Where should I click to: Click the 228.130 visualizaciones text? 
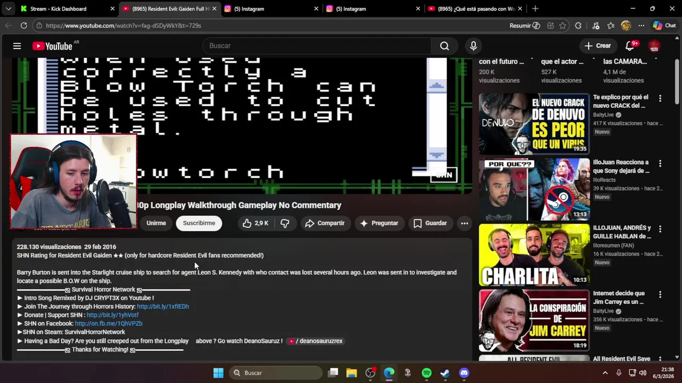click(49, 247)
